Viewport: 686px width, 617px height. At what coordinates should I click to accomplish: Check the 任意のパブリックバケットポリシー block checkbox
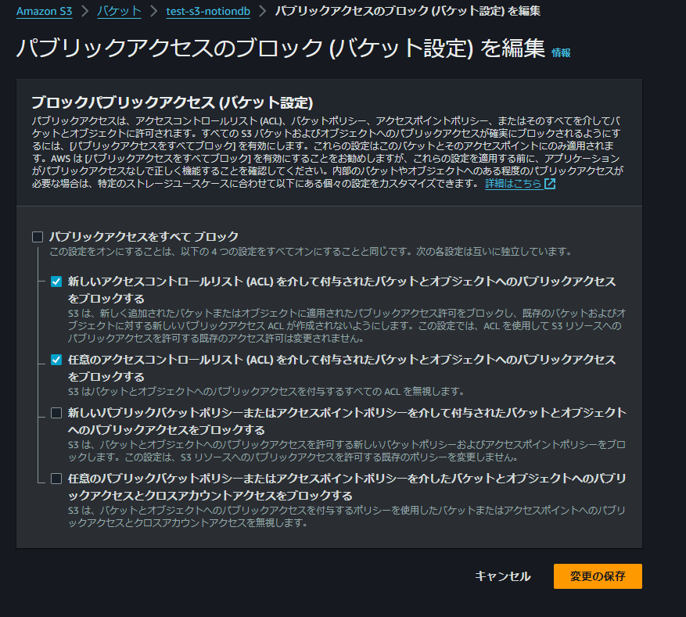56,479
